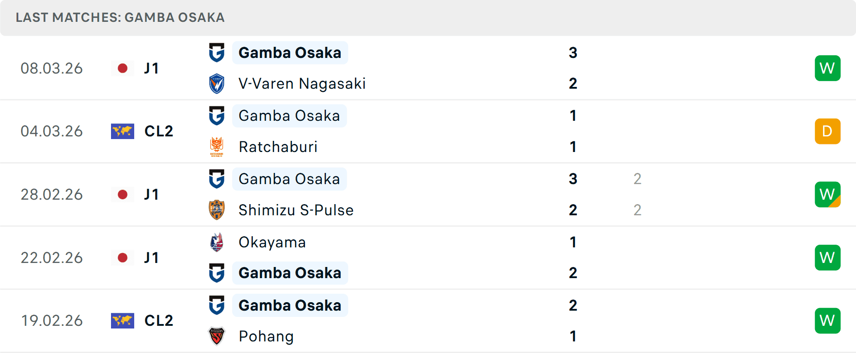Select the V-Varen Nagasaki team badge
The width and height of the screenshot is (856, 353).
(x=217, y=83)
